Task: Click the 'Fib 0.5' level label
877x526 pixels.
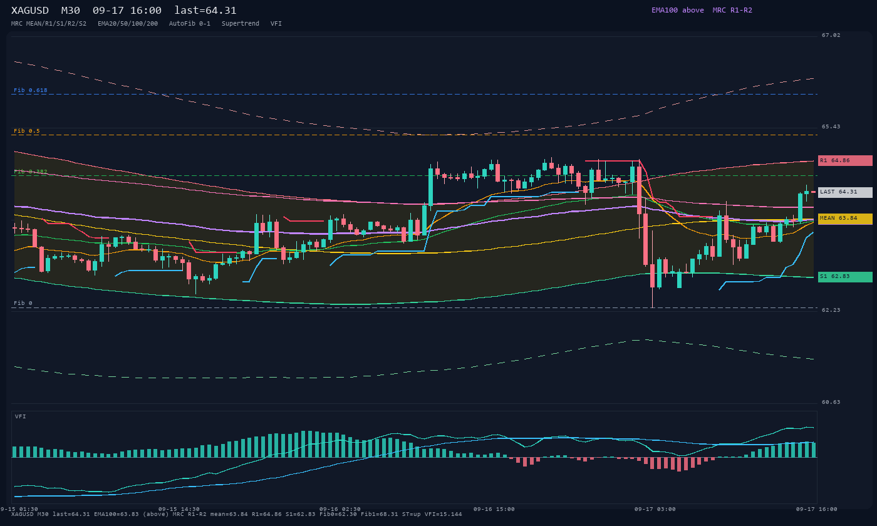Action: [x=27, y=131]
